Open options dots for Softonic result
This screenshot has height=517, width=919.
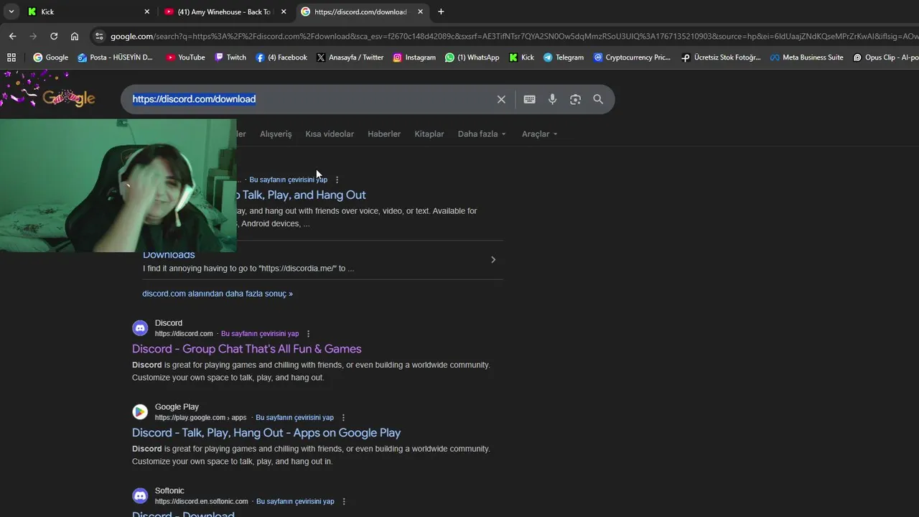coord(344,502)
